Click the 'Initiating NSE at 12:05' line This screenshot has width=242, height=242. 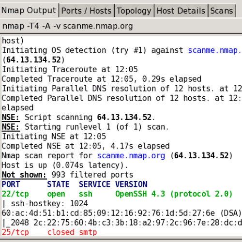[x=54, y=136]
